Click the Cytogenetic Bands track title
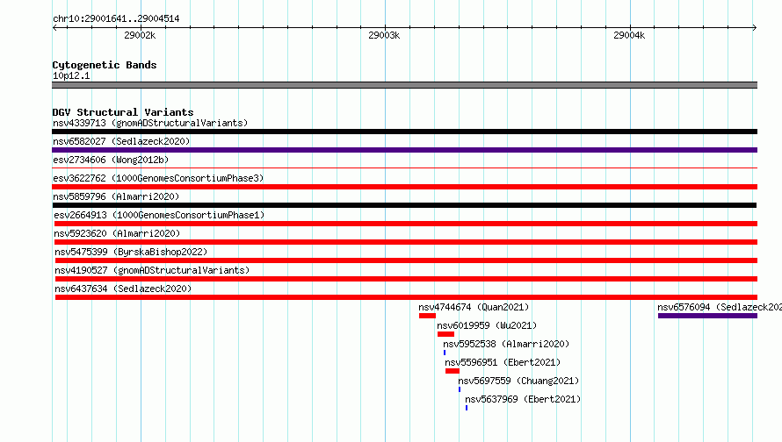Image resolution: width=782 pixels, height=442 pixels. pos(105,65)
